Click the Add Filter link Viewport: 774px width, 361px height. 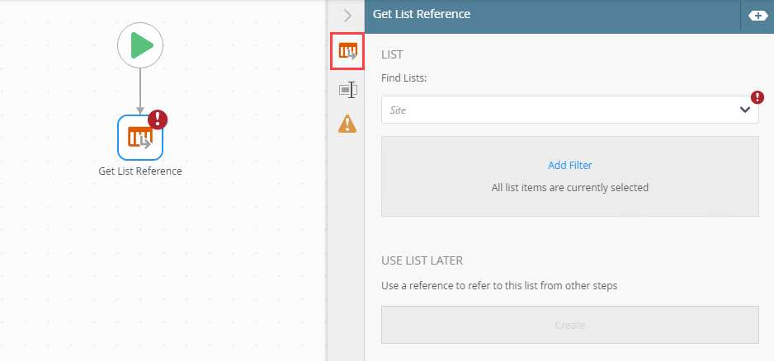[x=569, y=165]
